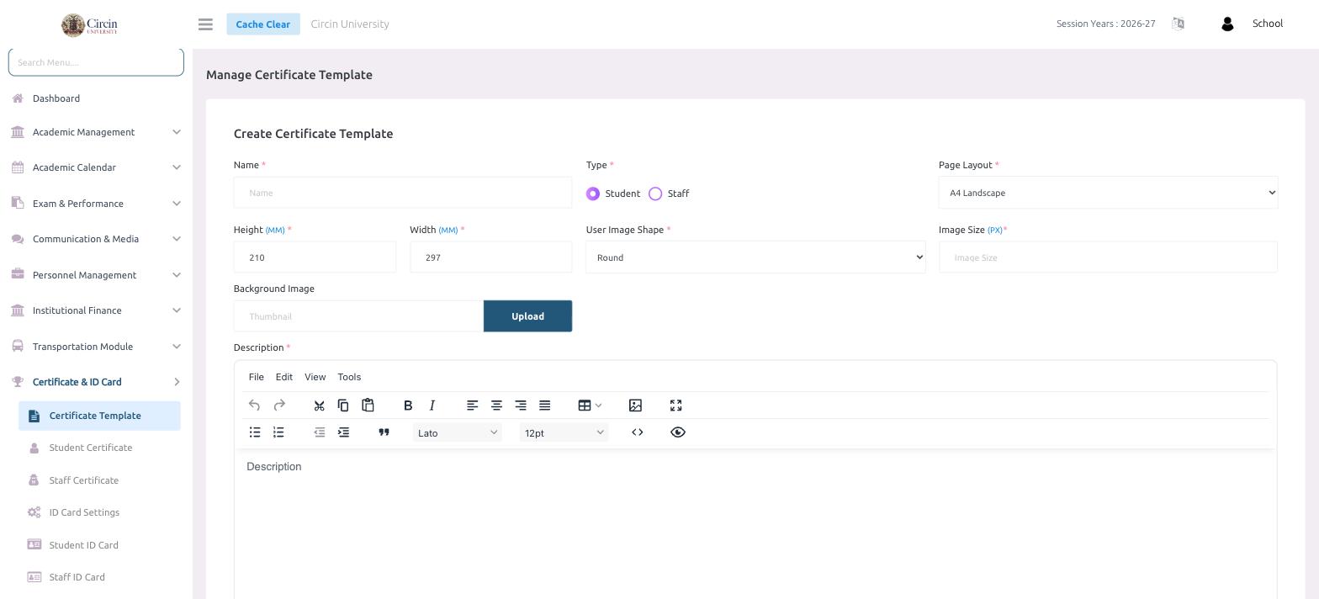
Task: Click the decrease indent icon
Action: (320, 432)
